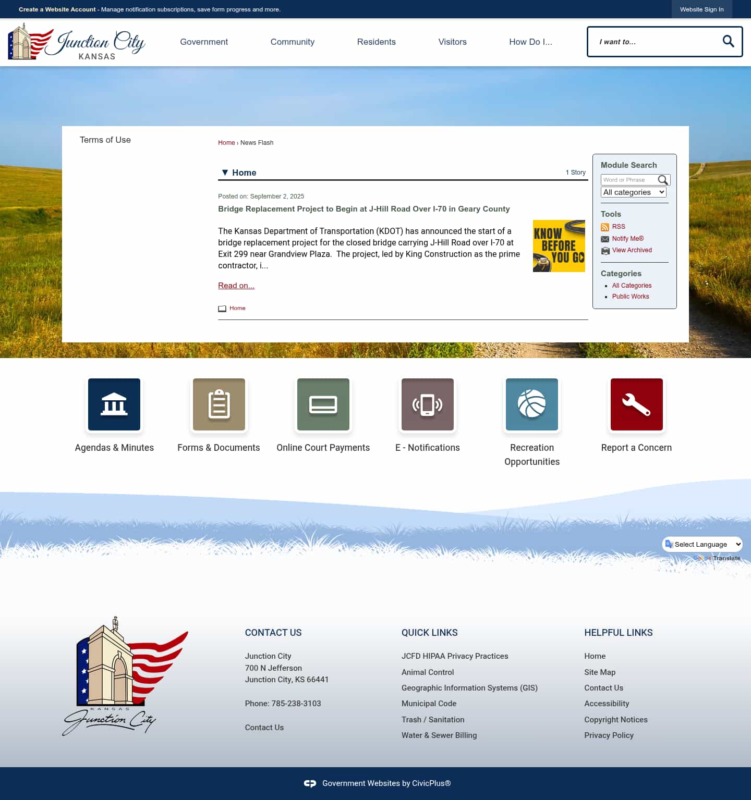Click the Know Before You Go thumbnail
Screen dimensions: 751x800
pyautogui.click(x=559, y=245)
